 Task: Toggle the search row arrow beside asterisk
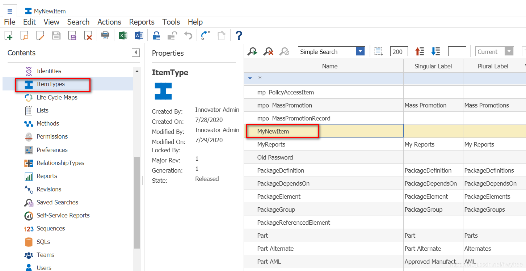(x=250, y=78)
